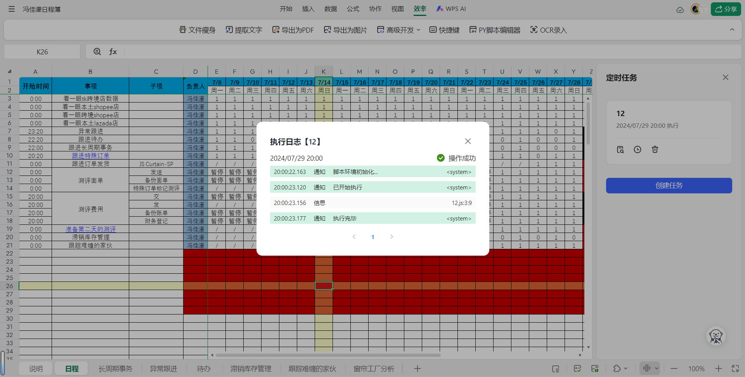Export the sheet via 导出为PDF

point(293,30)
